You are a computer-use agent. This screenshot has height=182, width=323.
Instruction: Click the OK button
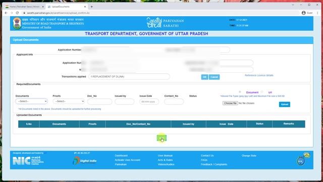204,77
